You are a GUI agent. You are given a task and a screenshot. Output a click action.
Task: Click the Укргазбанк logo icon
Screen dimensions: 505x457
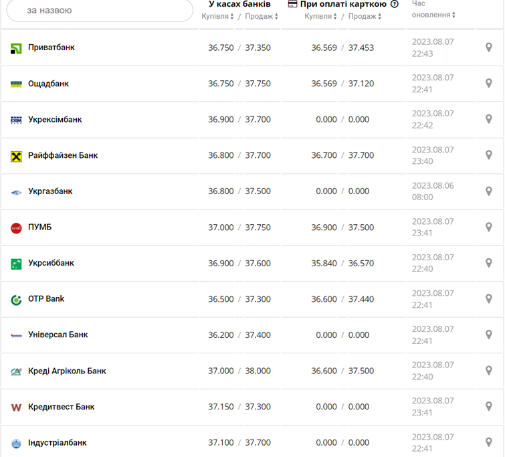[16, 192]
